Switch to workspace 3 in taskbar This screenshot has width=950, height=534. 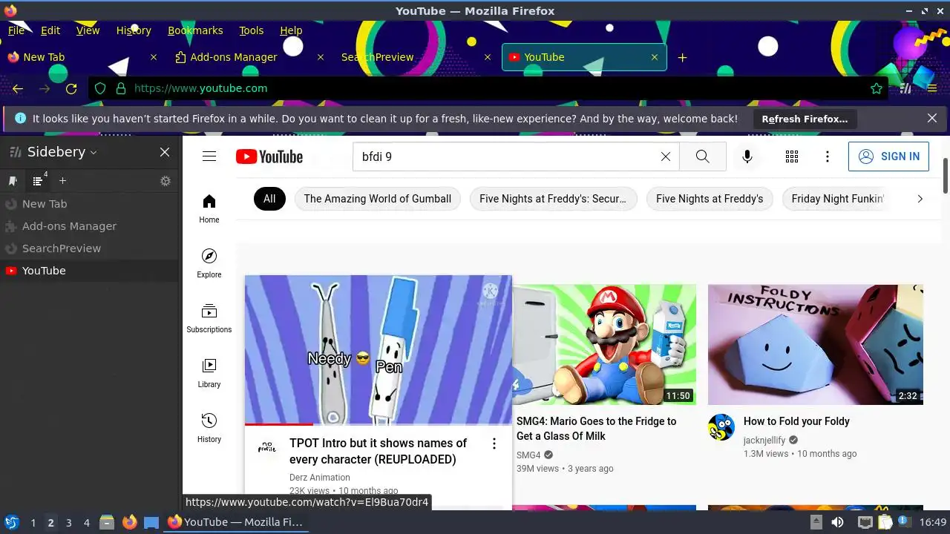(x=68, y=523)
